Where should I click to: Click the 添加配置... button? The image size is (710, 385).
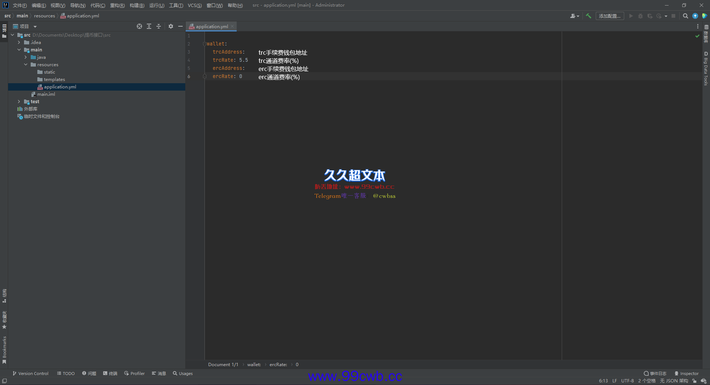click(x=610, y=16)
